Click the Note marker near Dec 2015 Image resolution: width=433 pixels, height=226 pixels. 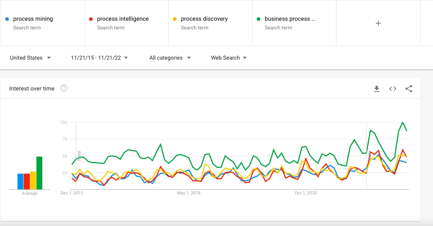[x=79, y=156]
